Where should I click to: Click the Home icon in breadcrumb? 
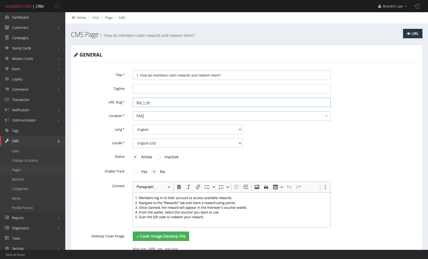point(73,17)
